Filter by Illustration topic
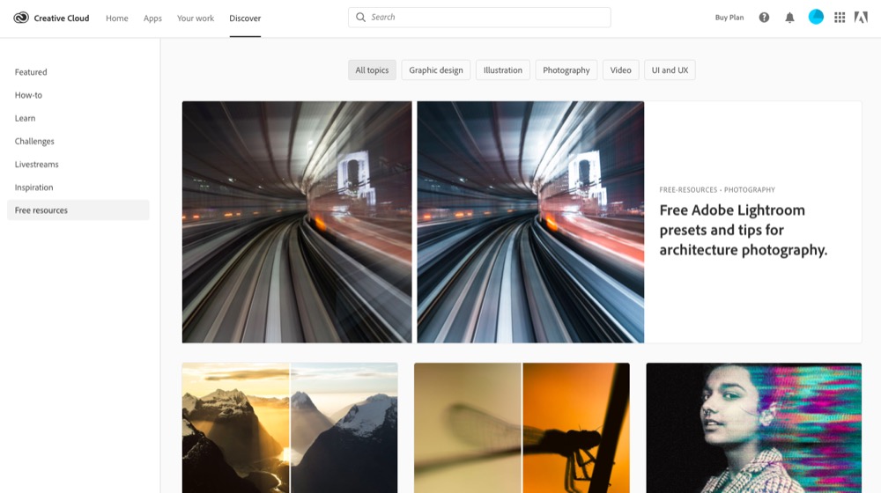The image size is (881, 493). [x=503, y=70]
